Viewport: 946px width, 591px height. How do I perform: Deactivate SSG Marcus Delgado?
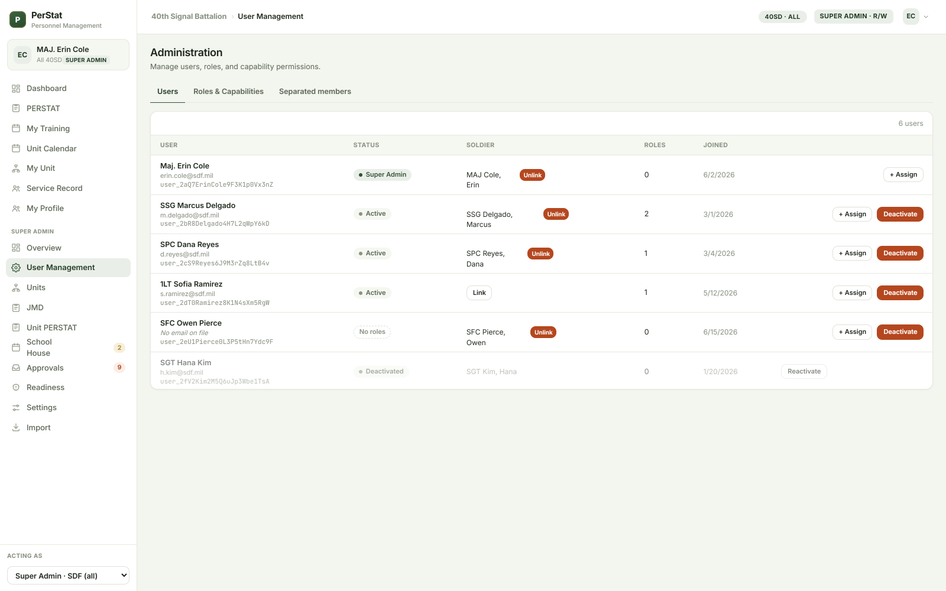coord(900,214)
